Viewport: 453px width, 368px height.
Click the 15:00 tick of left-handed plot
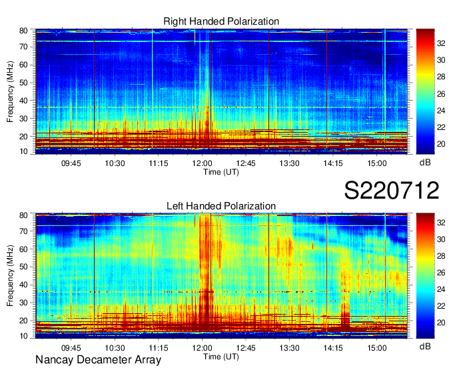tap(377, 348)
